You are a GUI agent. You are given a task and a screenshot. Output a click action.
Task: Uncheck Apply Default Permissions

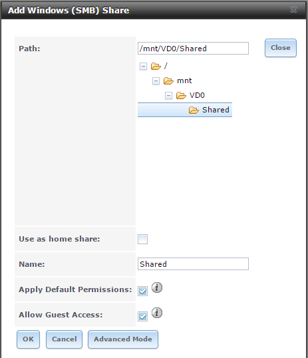click(143, 291)
